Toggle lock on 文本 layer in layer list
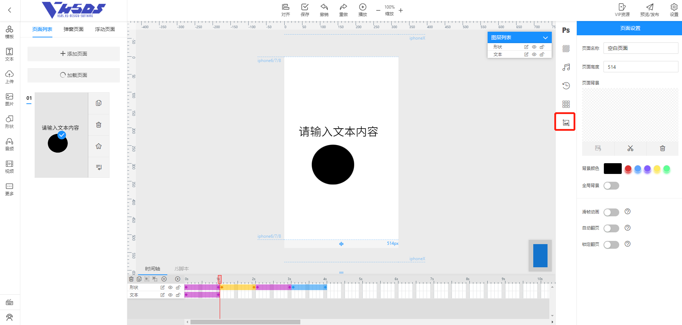The image size is (682, 325). 542,55
